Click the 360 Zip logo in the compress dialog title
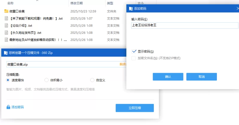The height and width of the screenshot is (125, 239). (5, 53)
